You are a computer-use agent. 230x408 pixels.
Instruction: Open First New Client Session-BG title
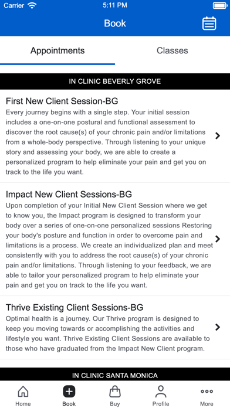(62, 101)
